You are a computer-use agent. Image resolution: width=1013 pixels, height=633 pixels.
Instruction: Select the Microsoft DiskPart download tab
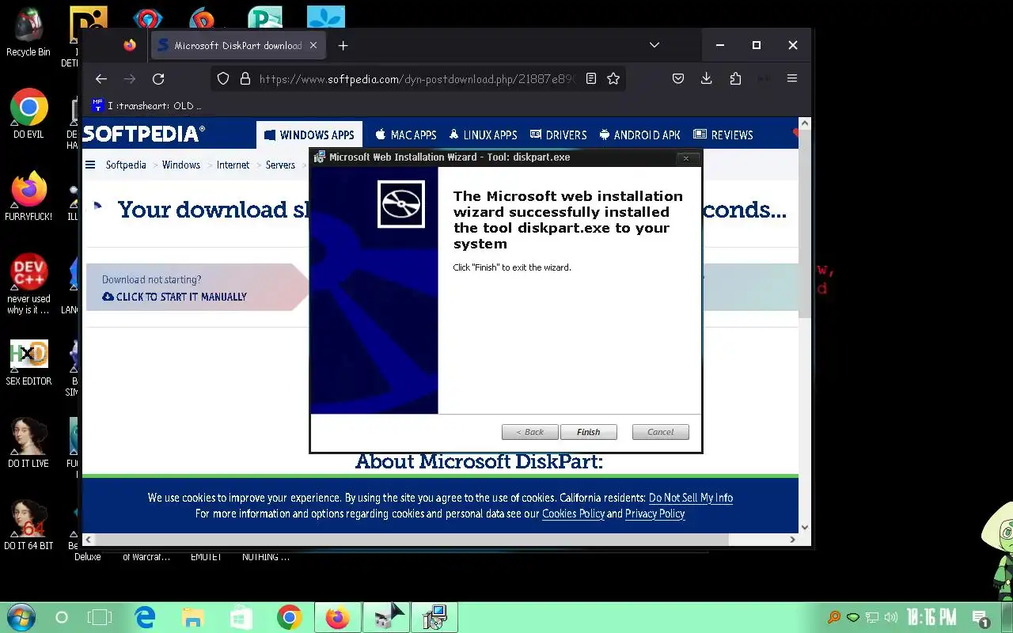[237, 46]
